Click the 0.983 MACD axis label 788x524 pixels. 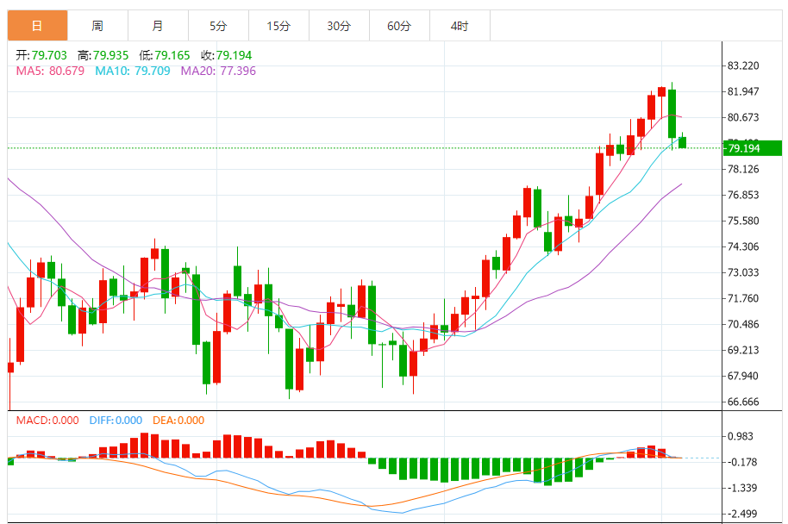pyautogui.click(x=741, y=437)
